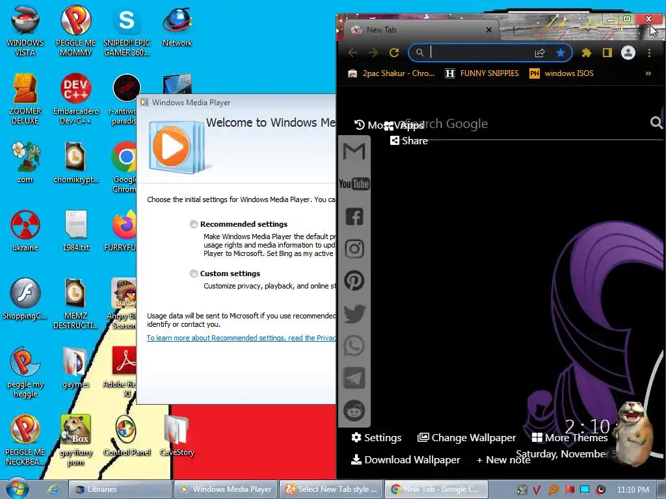Expand hidden bookmarks chevron
Viewport: 666px width, 499px height.
coord(648,73)
